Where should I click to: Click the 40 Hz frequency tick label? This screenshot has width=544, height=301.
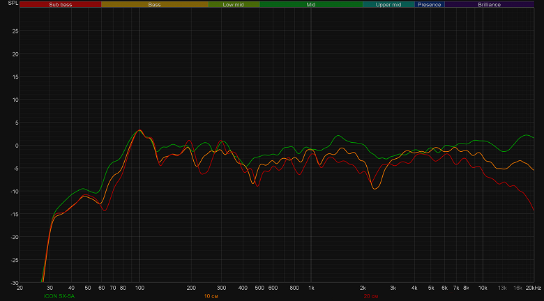pyautogui.click(x=71, y=288)
